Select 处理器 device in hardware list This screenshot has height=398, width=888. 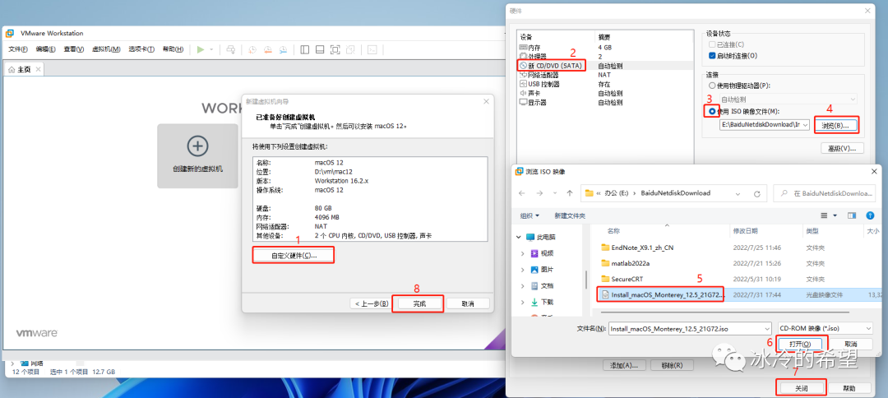coord(604,57)
